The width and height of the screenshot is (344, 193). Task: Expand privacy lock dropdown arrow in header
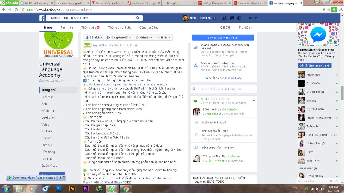tap(256, 18)
